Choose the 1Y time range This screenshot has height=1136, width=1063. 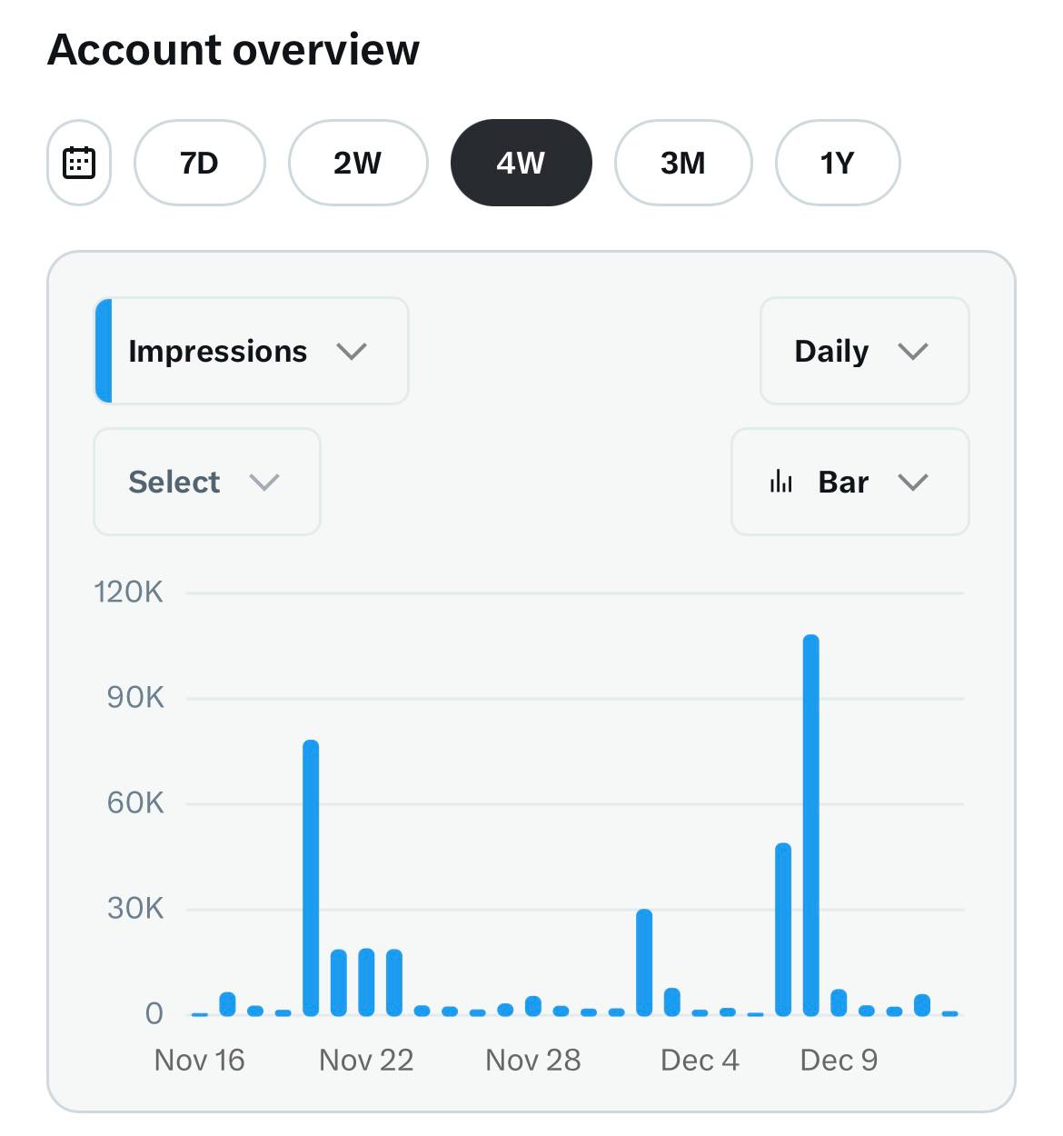pyautogui.click(x=838, y=163)
